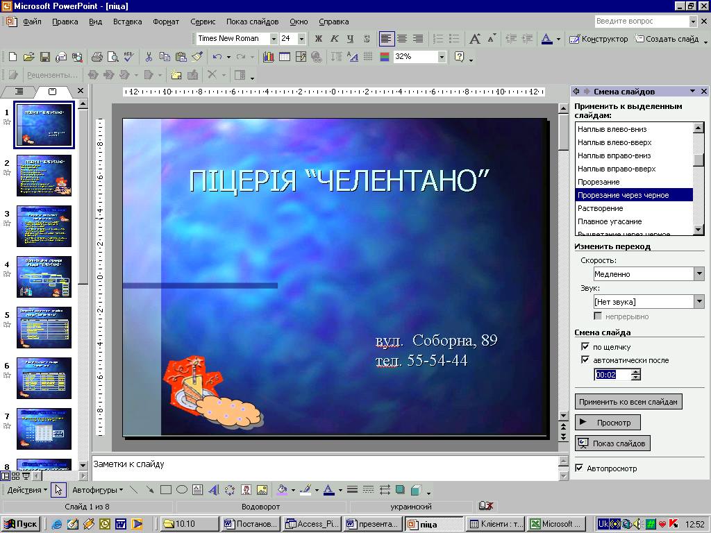Open the Правка menu

pyautogui.click(x=65, y=22)
